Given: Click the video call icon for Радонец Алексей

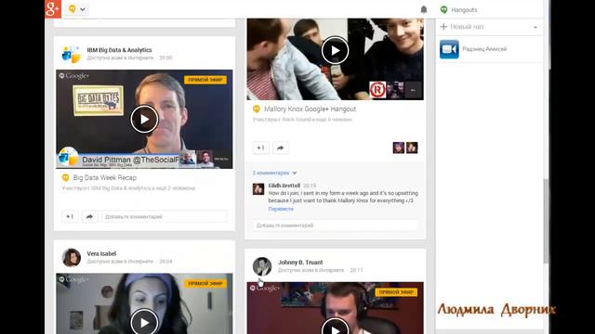Looking at the screenshot, I should click(449, 49).
